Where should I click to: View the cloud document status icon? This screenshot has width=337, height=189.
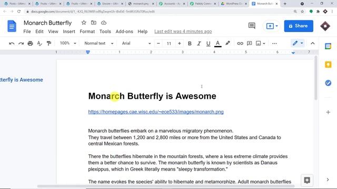tap(104, 23)
